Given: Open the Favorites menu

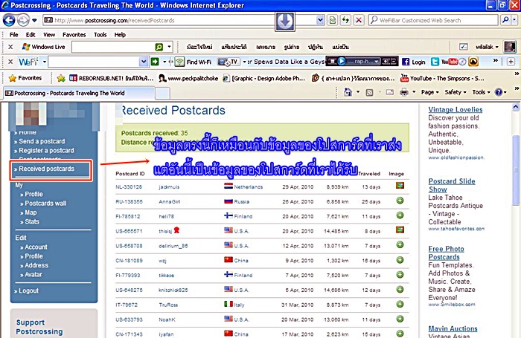Looking at the screenshot, I should [74, 34].
